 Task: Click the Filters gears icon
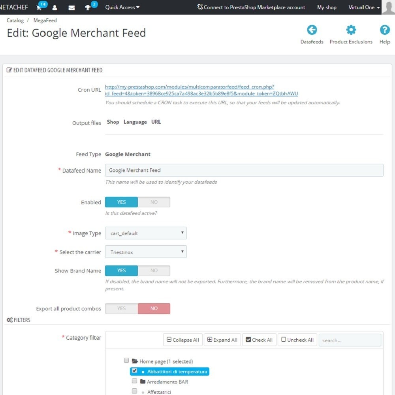tap(9, 320)
